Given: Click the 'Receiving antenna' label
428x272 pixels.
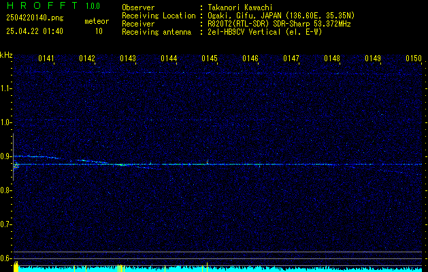Looking at the screenshot, I should click(x=157, y=32).
